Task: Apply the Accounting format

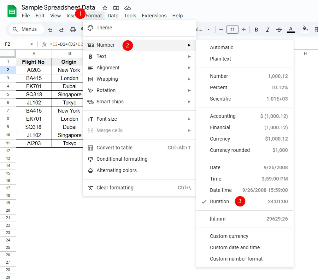Action: [x=245, y=116]
